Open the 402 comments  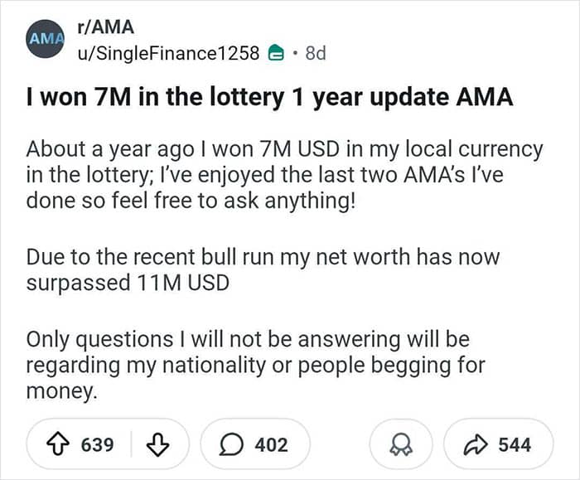[271, 445]
